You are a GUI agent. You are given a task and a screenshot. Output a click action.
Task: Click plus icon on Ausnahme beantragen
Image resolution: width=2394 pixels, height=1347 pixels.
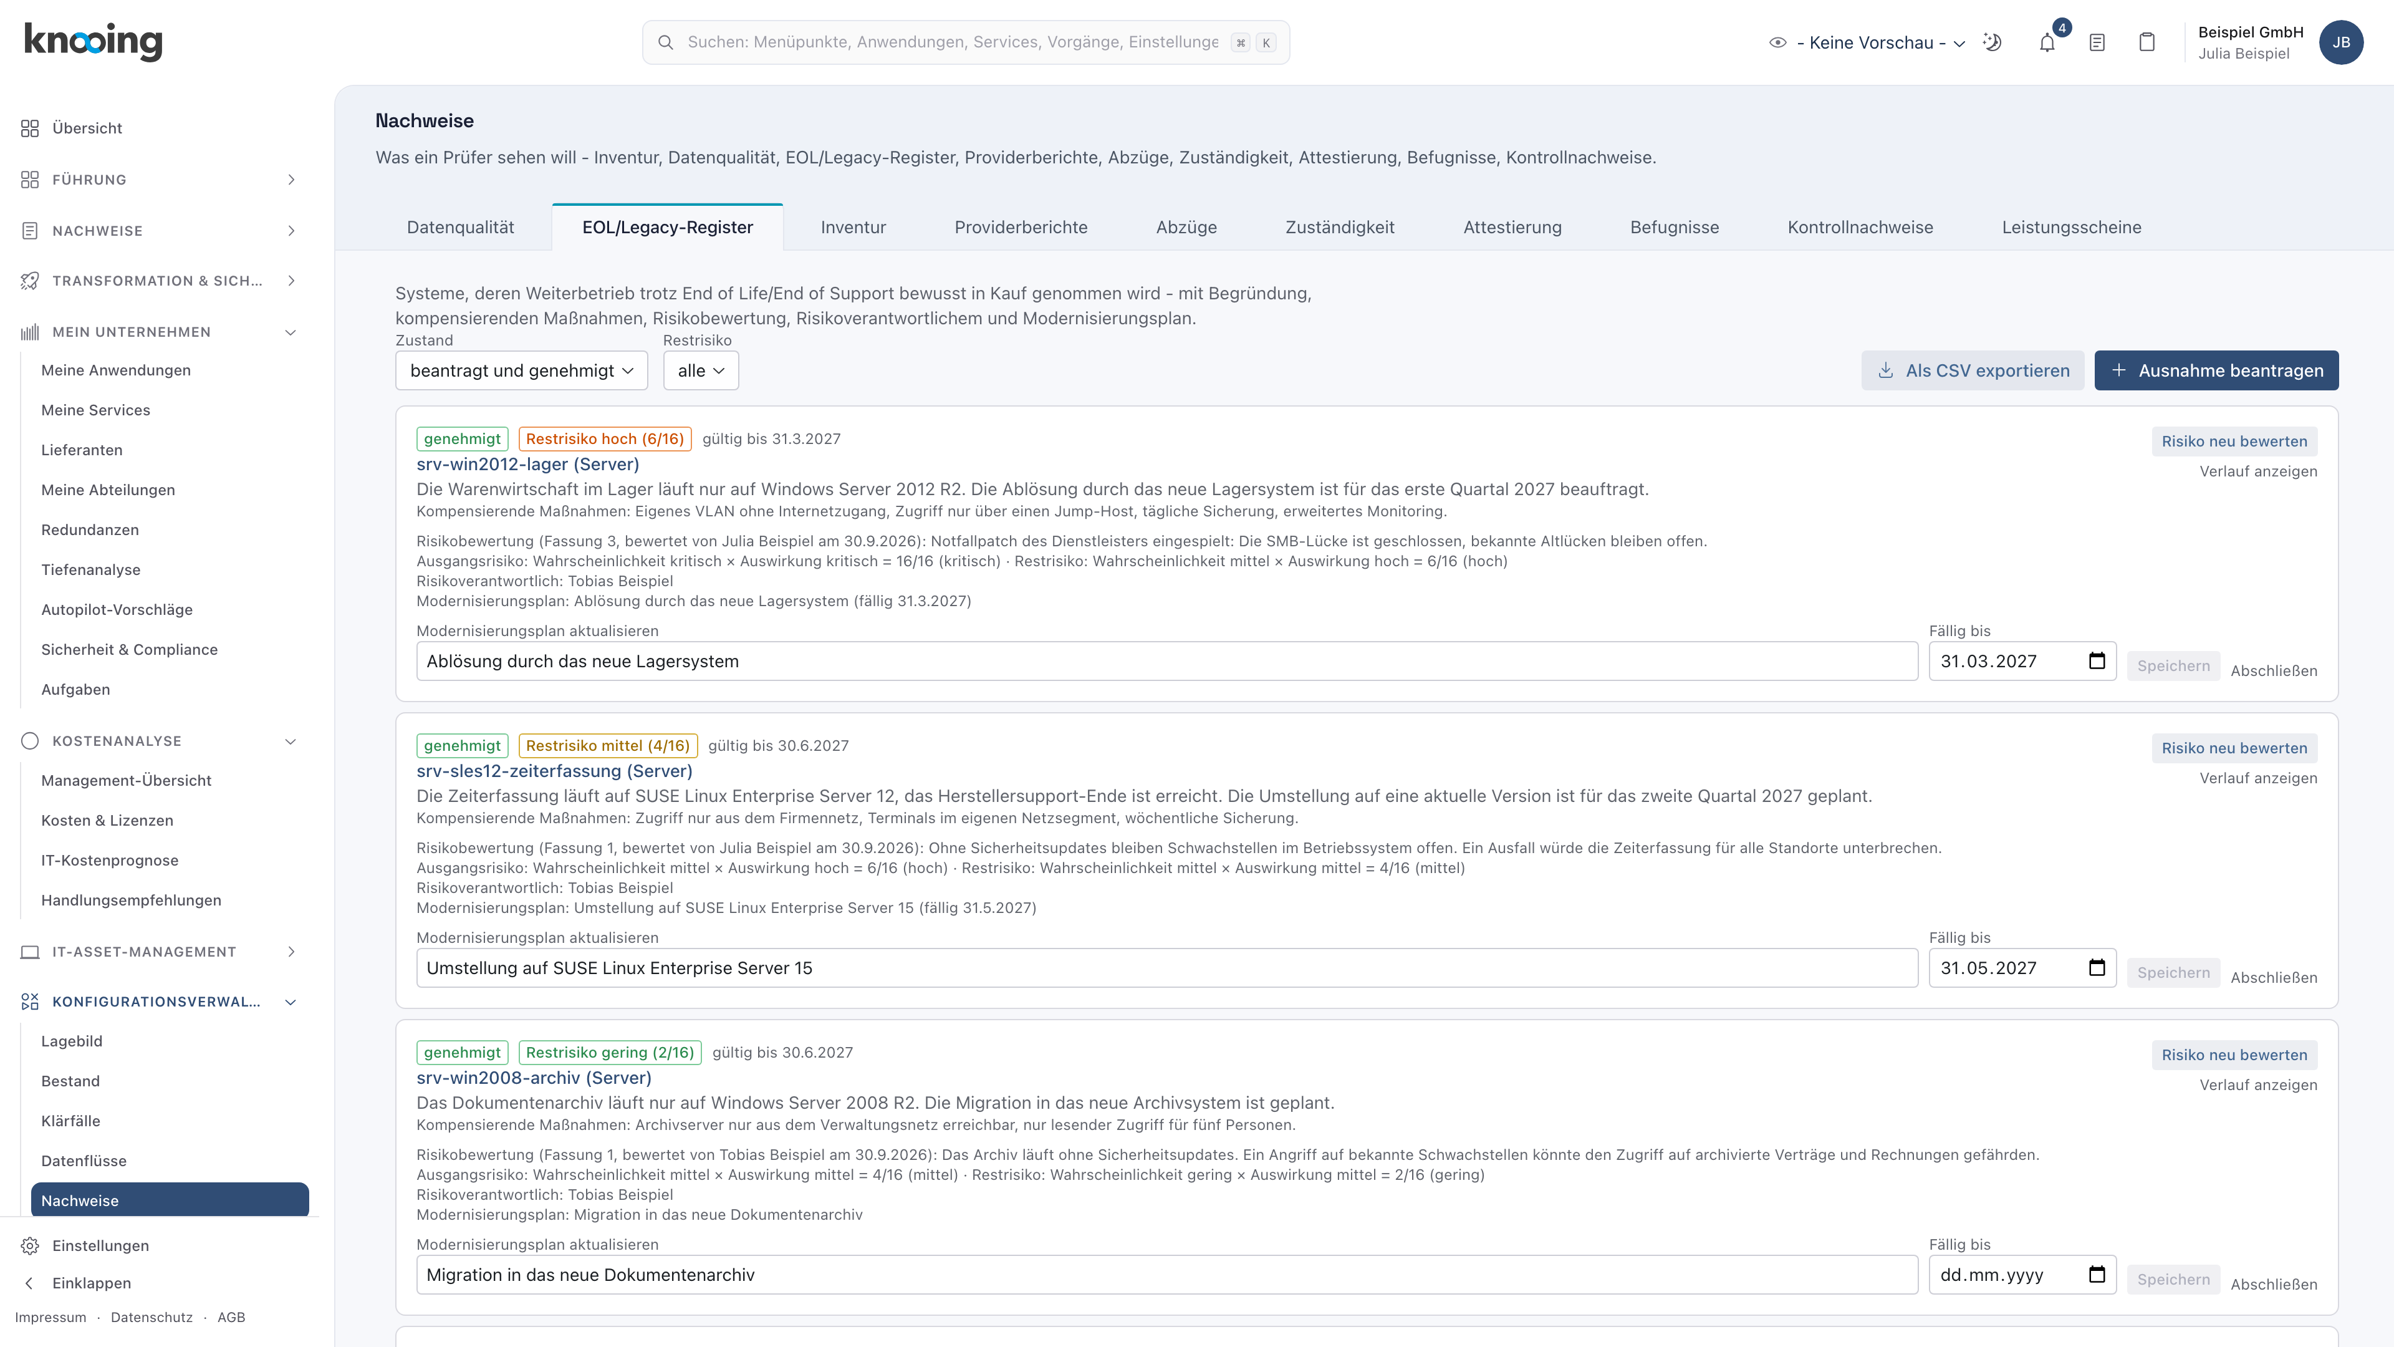(x=2119, y=370)
